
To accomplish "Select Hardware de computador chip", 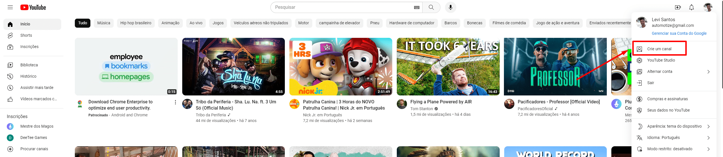I will (x=412, y=23).
